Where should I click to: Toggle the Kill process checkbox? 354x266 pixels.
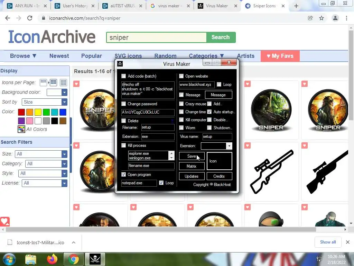(x=124, y=145)
